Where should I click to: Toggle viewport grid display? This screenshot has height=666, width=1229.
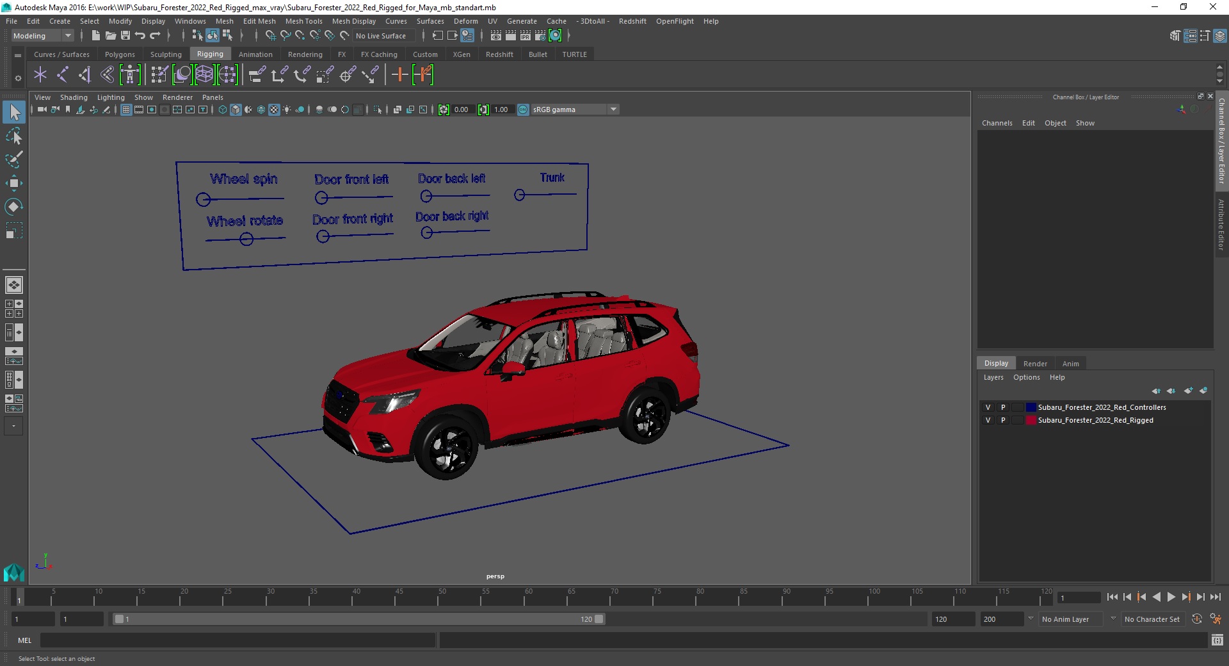pos(126,110)
